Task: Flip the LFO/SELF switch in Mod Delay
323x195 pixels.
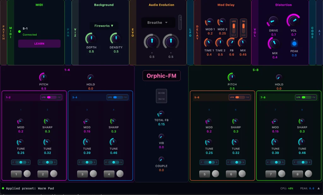Action: 233,28
